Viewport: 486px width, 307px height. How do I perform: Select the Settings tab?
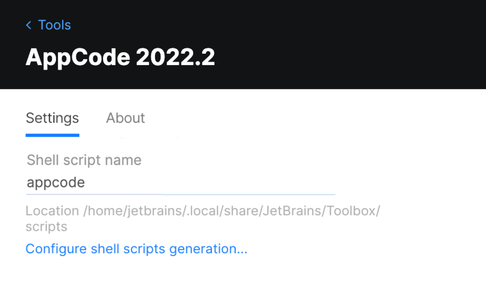52,118
